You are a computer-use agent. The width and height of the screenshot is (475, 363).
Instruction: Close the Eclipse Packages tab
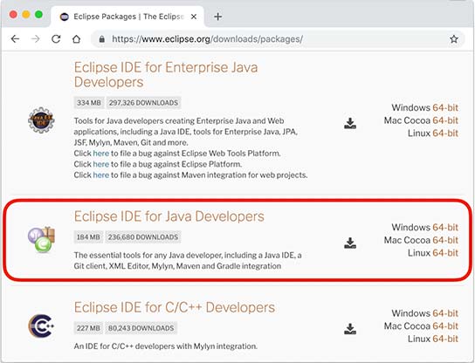coord(194,17)
